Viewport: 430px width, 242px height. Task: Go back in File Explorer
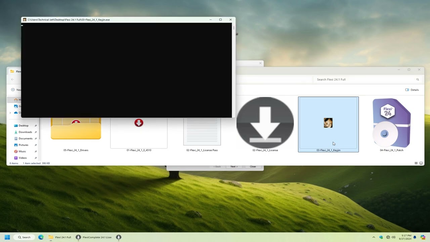point(12,80)
